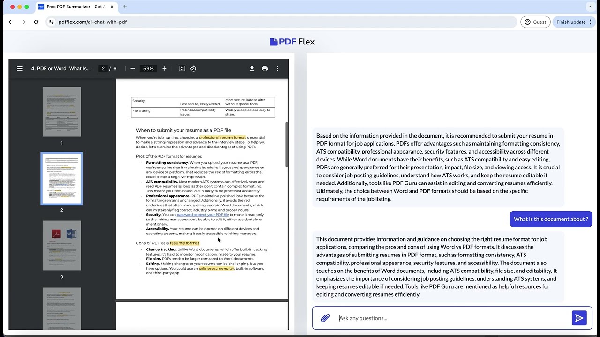Zoom out of the PDF with minus icon
Viewport: 600px width, 337px height.
pos(133,68)
